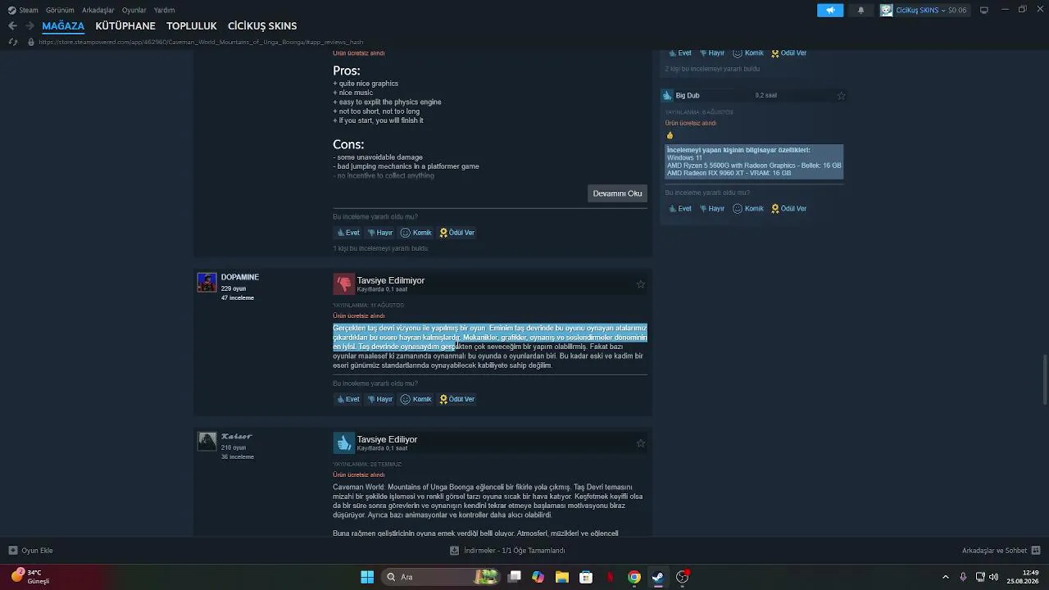Open Microsoft Store from the taskbar
Viewport: 1049px width, 590px height.
pyautogui.click(x=586, y=577)
